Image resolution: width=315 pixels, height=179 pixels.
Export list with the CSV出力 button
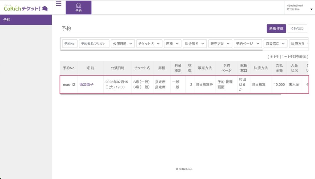[x=297, y=29]
